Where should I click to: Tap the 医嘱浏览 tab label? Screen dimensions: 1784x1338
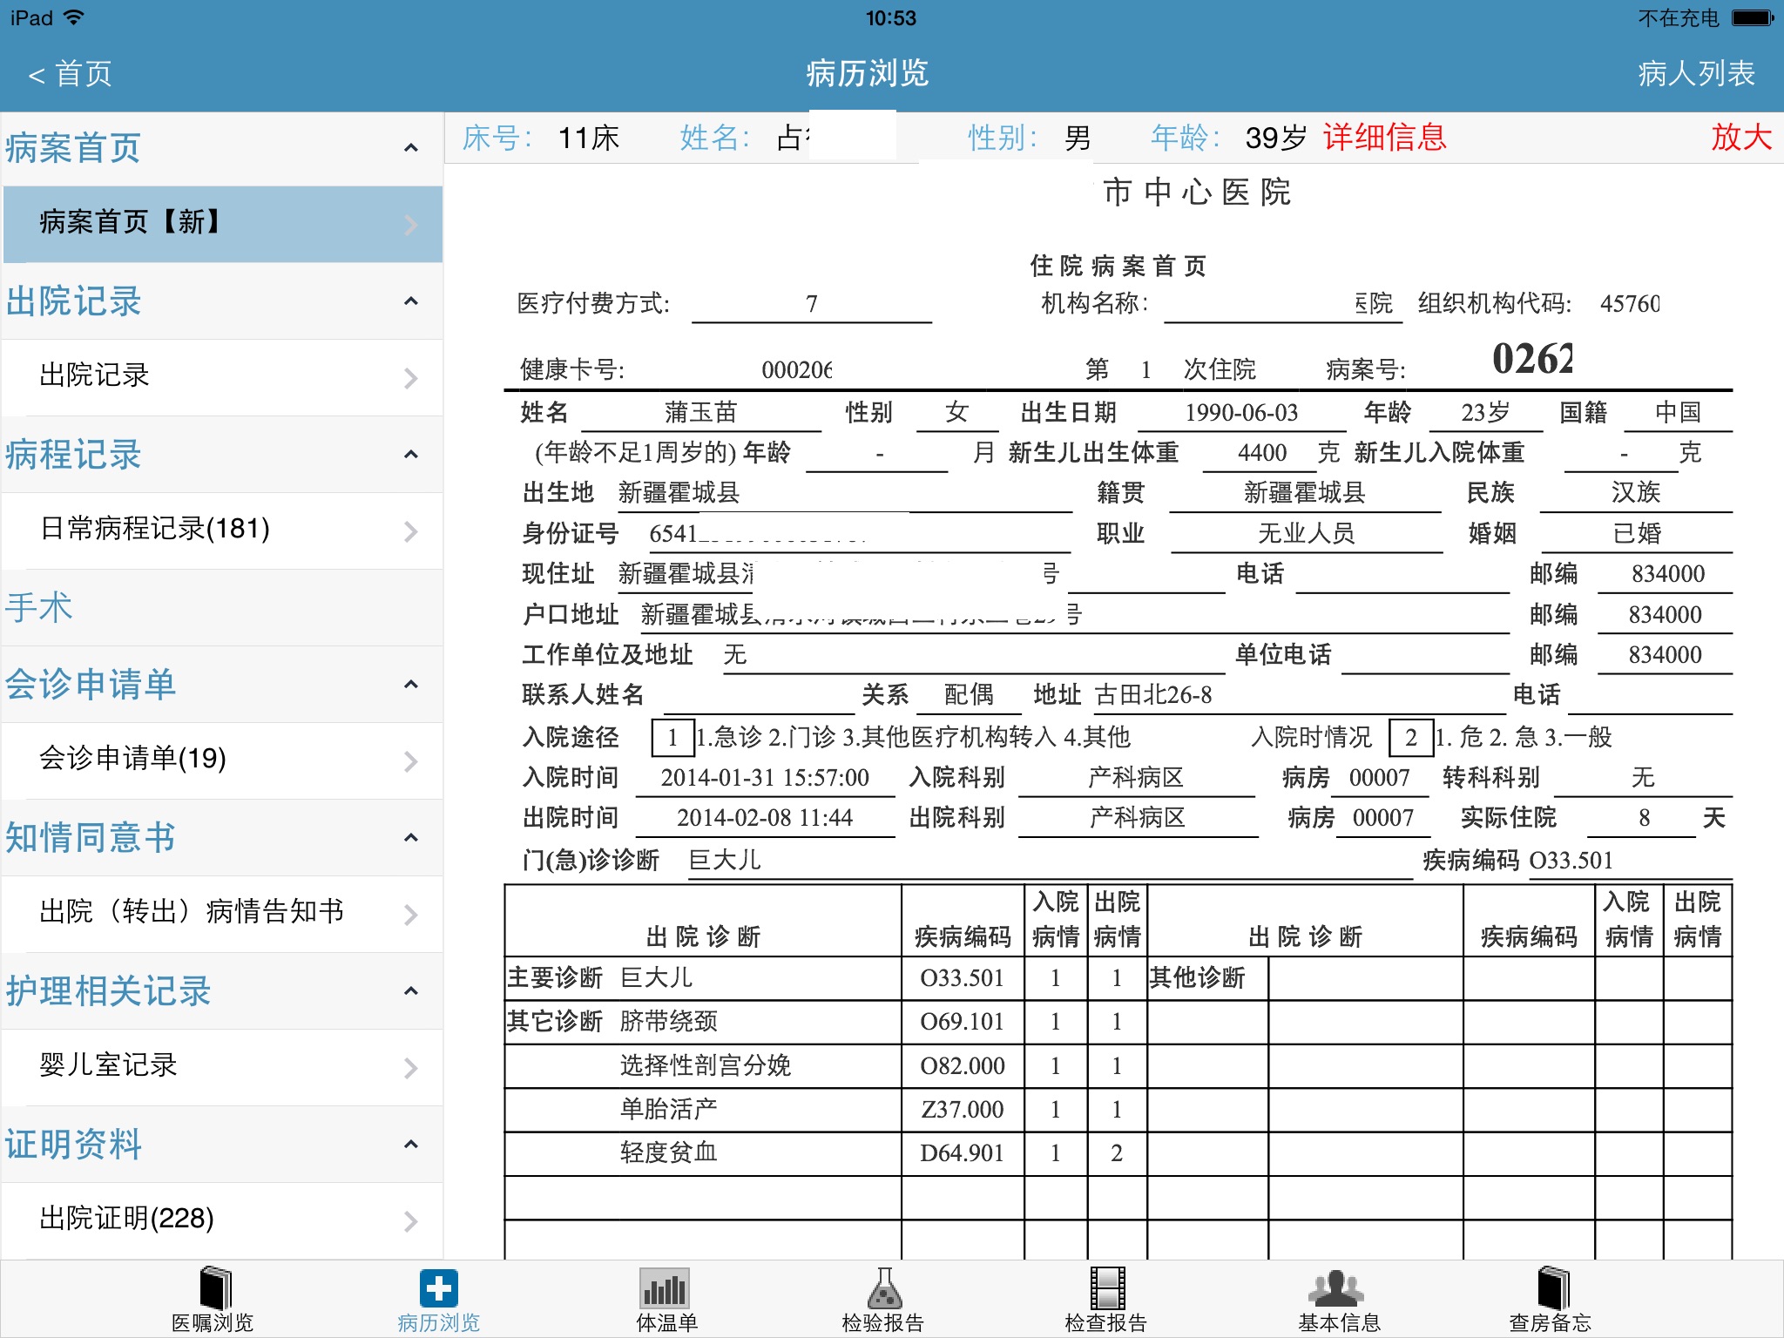pos(213,1322)
